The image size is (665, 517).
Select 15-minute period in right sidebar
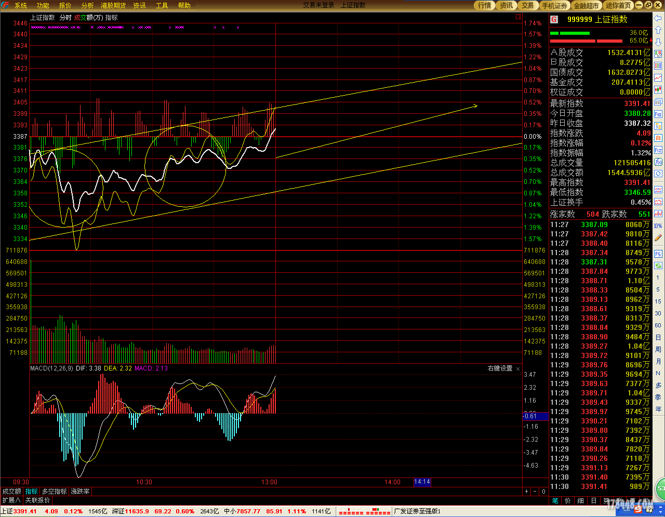(x=658, y=301)
